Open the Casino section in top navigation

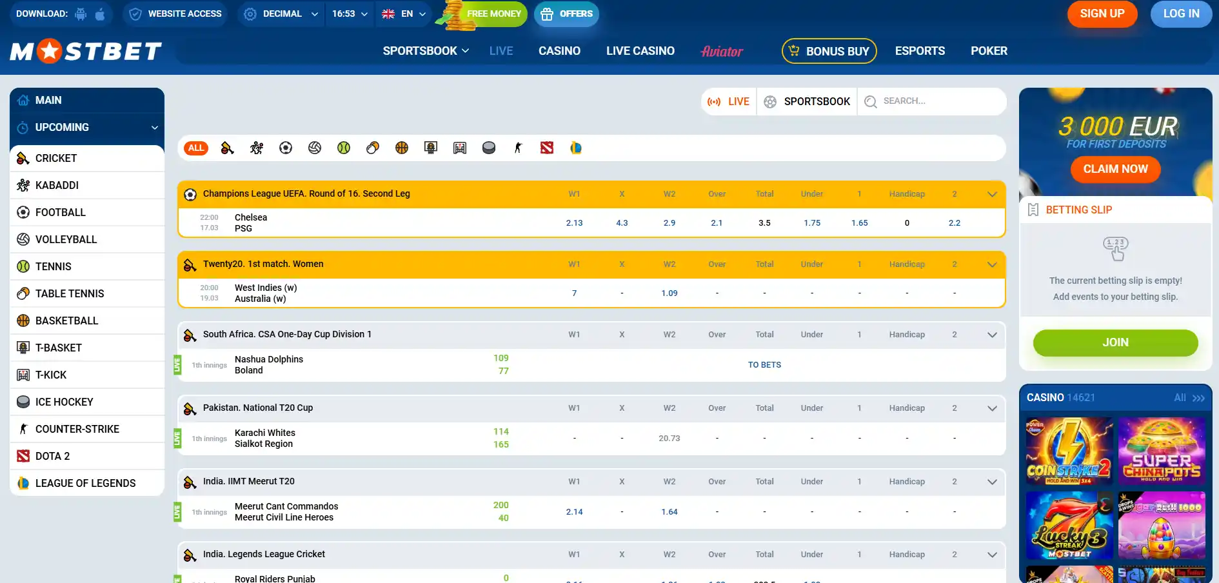point(559,51)
